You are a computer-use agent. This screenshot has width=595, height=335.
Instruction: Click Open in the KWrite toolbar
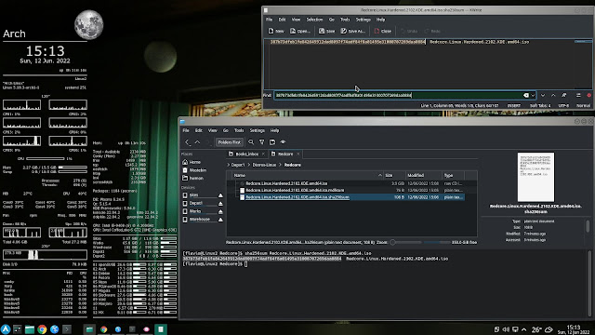[x=299, y=31]
